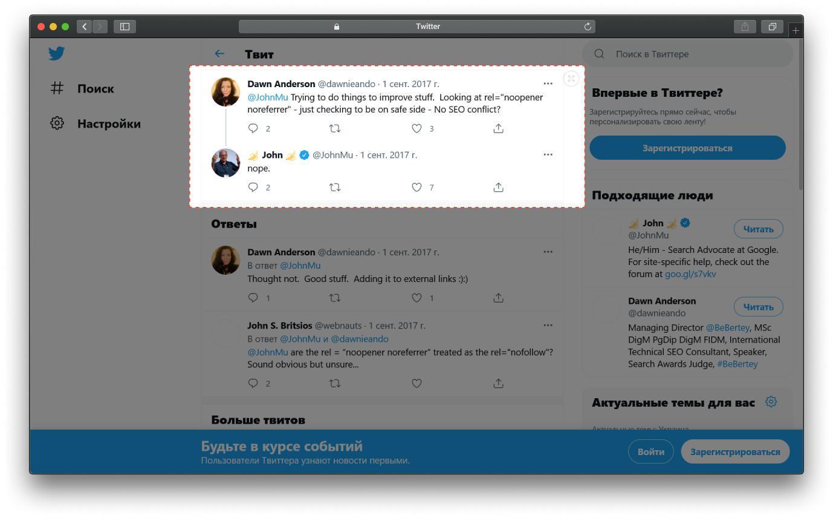Click the magnifier icon in the search box
Screen dimensions: 833x518
click(599, 54)
